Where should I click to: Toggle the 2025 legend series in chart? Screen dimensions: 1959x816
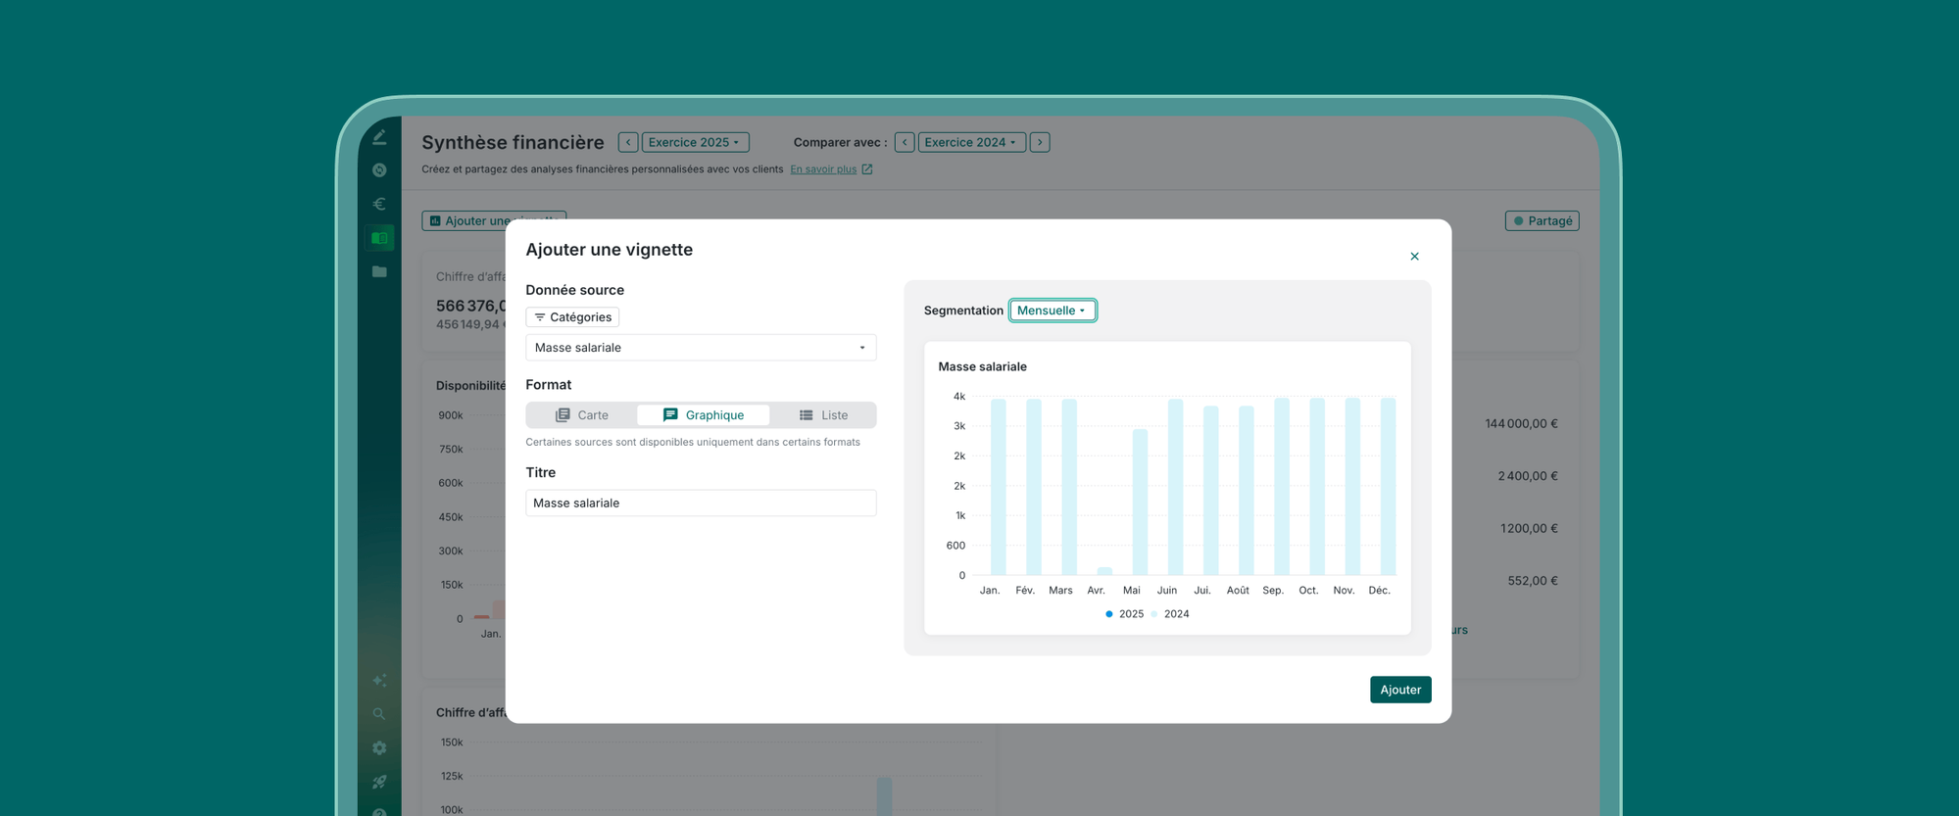[1123, 614]
